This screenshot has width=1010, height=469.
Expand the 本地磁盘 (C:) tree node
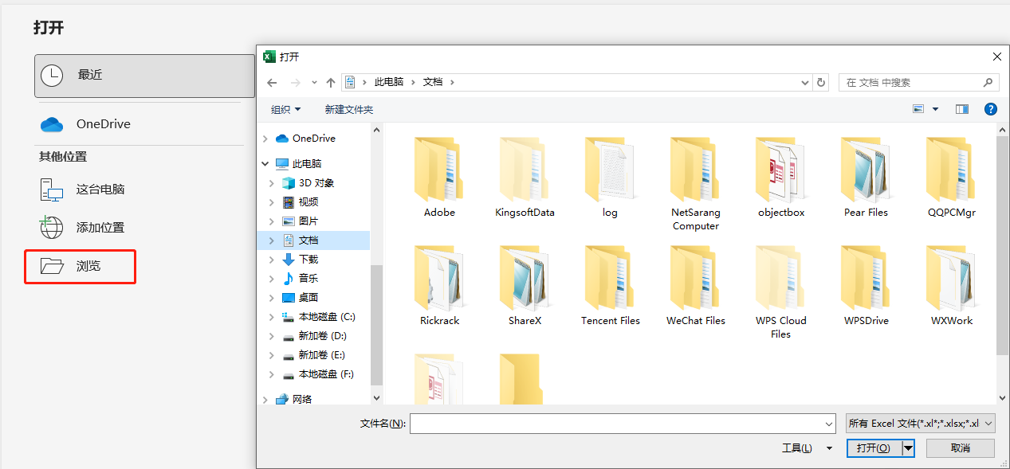tap(272, 316)
